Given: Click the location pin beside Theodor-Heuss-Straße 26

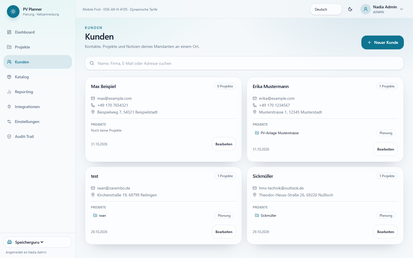Looking at the screenshot, I should click(255, 195).
